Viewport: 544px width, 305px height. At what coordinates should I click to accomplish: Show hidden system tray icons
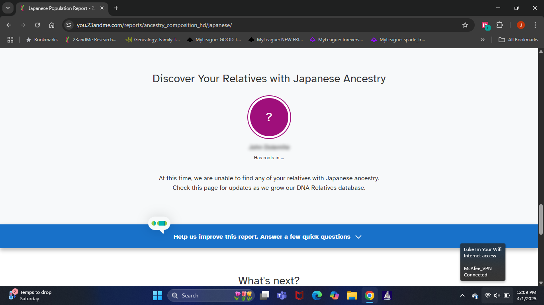point(462,295)
